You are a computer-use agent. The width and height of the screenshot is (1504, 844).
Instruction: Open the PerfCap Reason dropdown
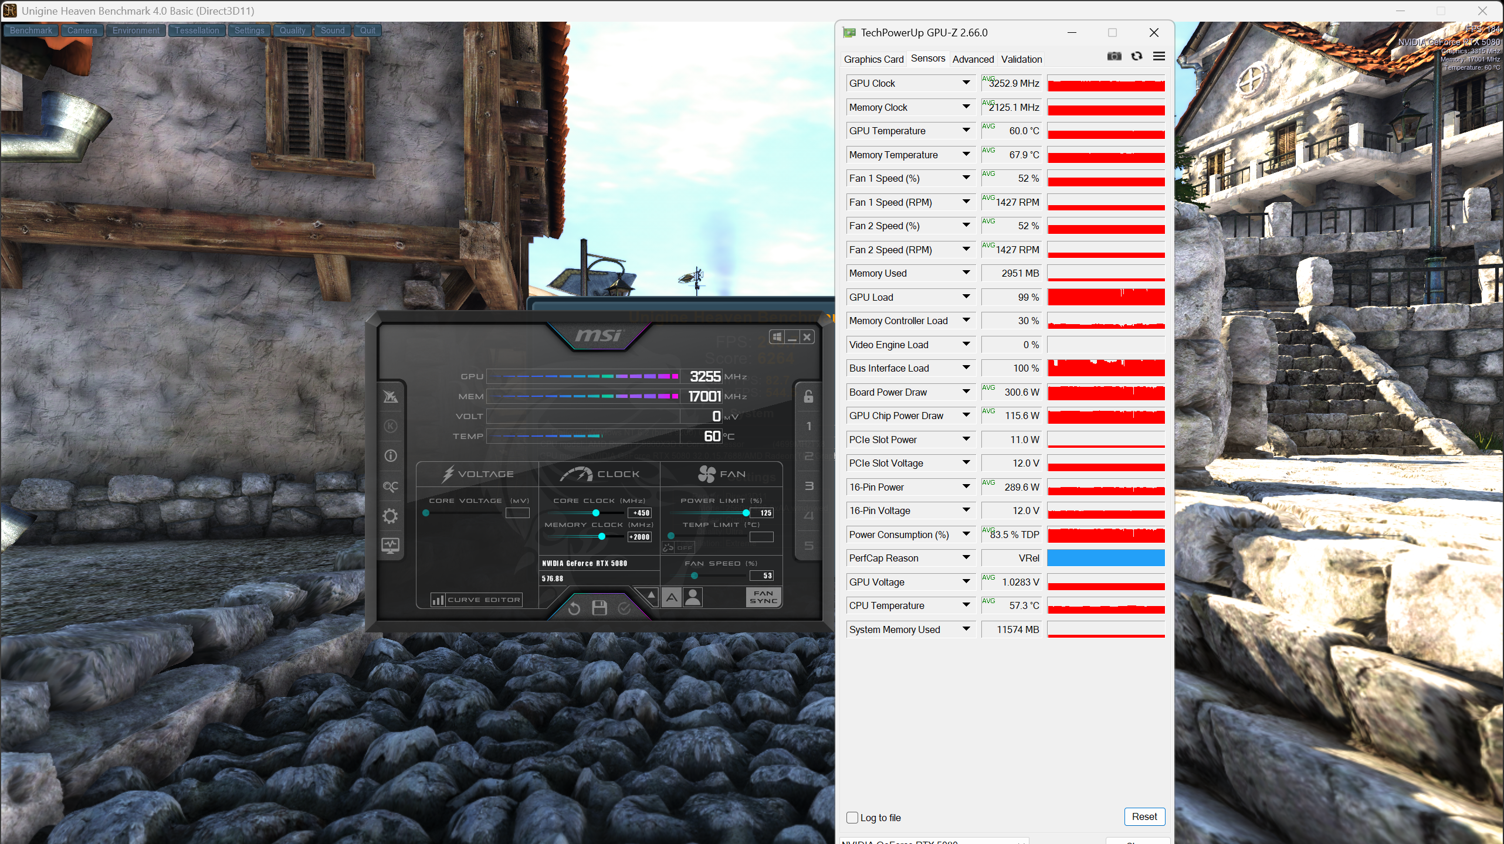tap(966, 558)
